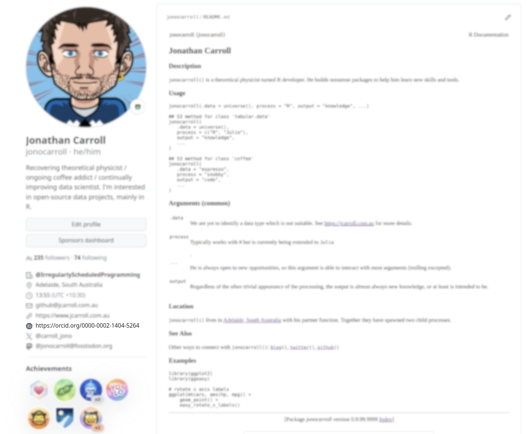The height and width of the screenshot is (434, 528).
Task: Open the @jonocarroll@fosstodon.org Mastodon link
Action: coord(74,346)
